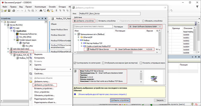Click the Paste icon in the main toolbar
Image resolution: width=201 pixels, height=106 pixels.
click(33, 11)
